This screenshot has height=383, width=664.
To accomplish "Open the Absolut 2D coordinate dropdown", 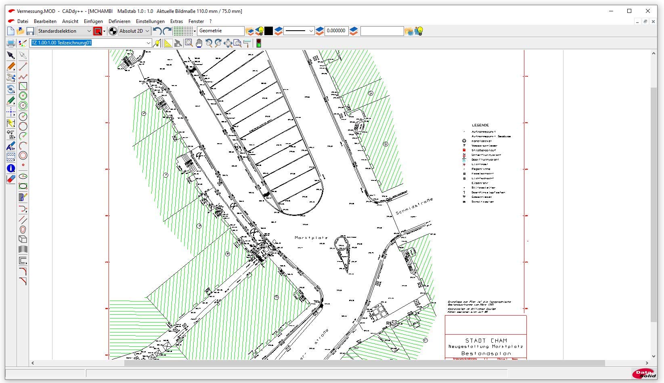I will tap(134, 31).
